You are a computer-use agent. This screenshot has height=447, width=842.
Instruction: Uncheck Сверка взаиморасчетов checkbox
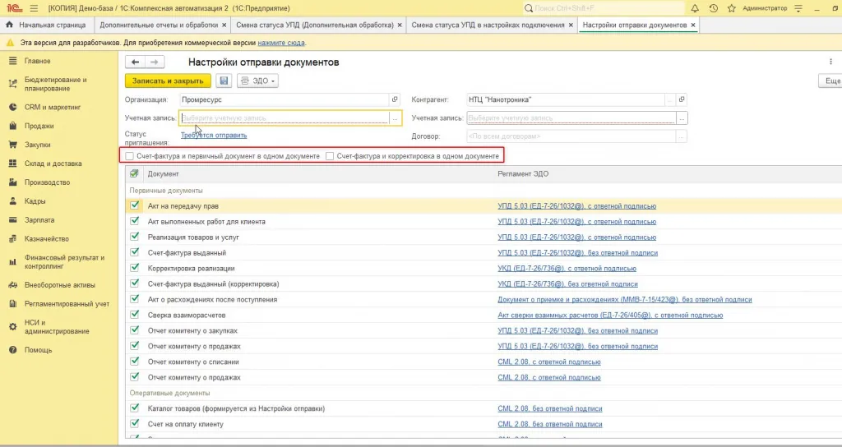pyautogui.click(x=134, y=315)
